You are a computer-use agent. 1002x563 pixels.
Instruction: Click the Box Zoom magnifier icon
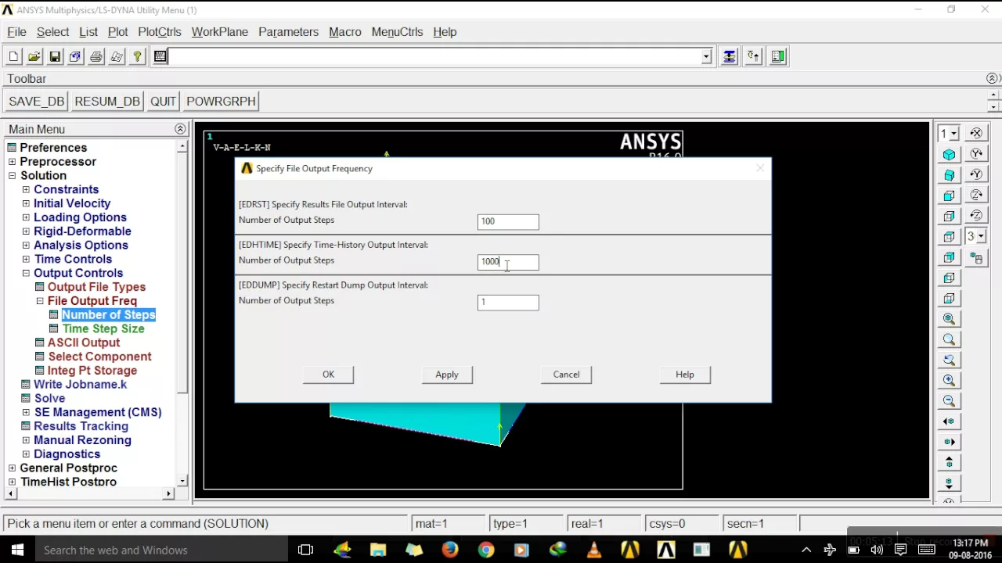click(x=950, y=339)
